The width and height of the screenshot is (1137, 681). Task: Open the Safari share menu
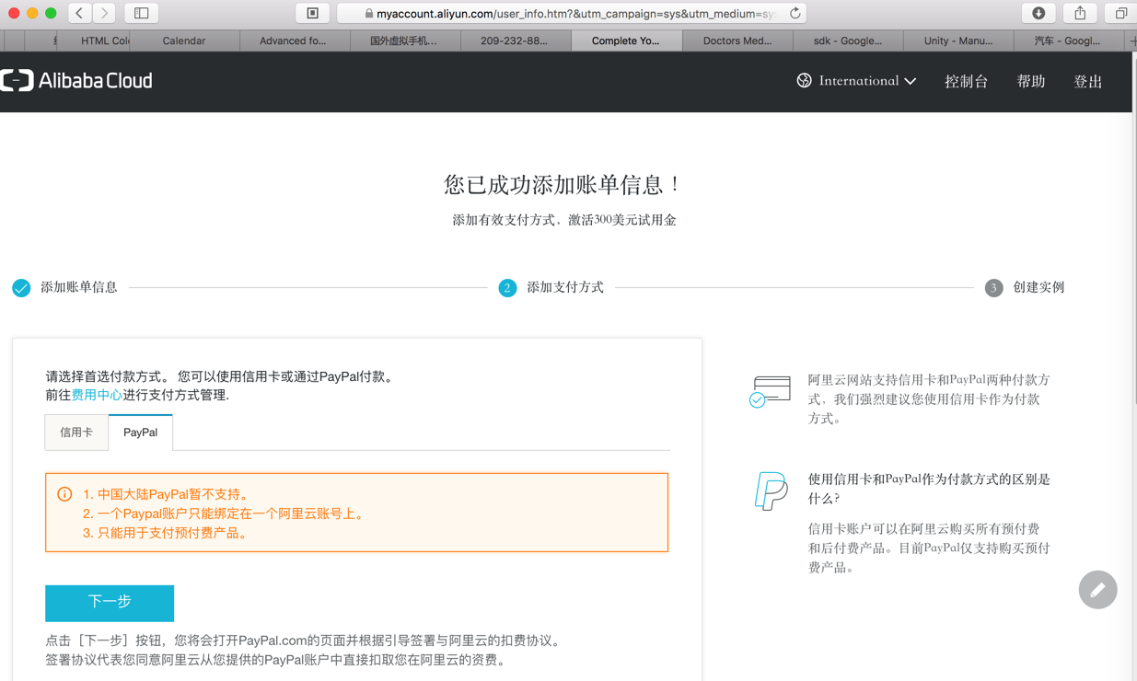(1080, 13)
